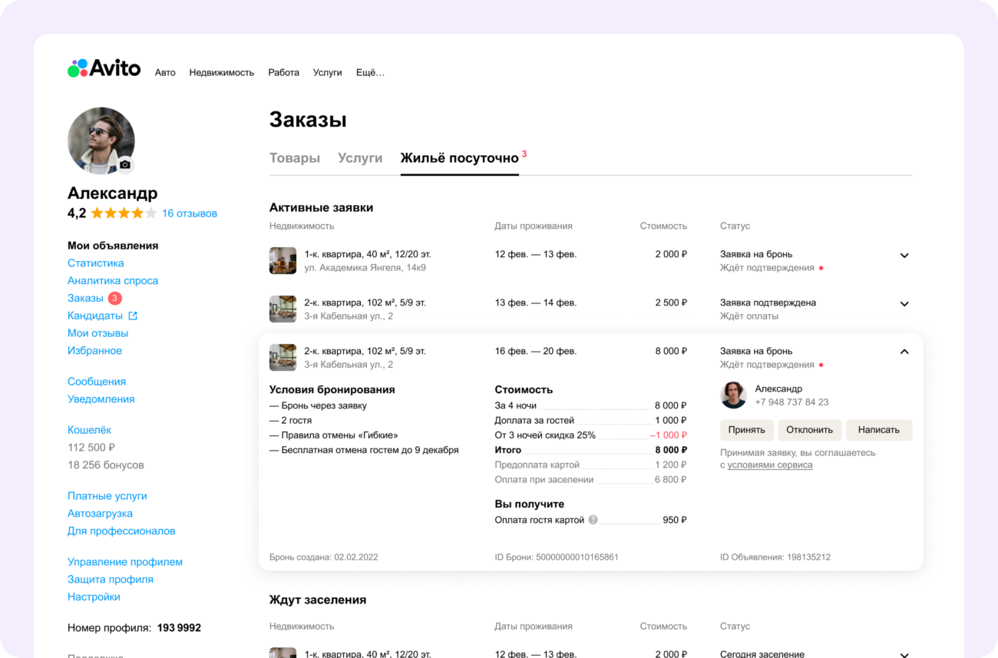Open the Услуги top navigation item
This screenshot has height=658, width=998.
pos(328,72)
